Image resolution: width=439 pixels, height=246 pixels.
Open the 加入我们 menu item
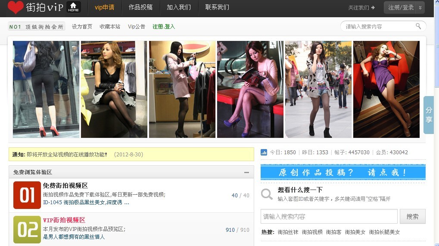click(x=179, y=7)
